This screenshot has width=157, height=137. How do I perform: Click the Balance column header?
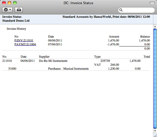pyautogui.click(x=145, y=36)
